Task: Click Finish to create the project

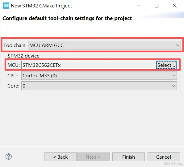Action: point(128,157)
